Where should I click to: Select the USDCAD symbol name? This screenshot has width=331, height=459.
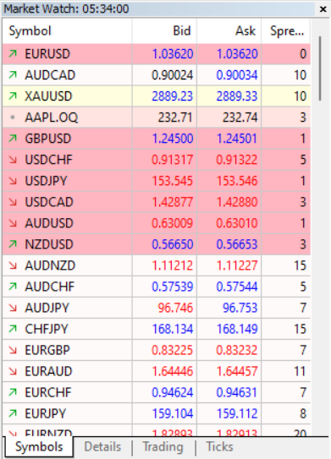pyautogui.click(x=49, y=202)
